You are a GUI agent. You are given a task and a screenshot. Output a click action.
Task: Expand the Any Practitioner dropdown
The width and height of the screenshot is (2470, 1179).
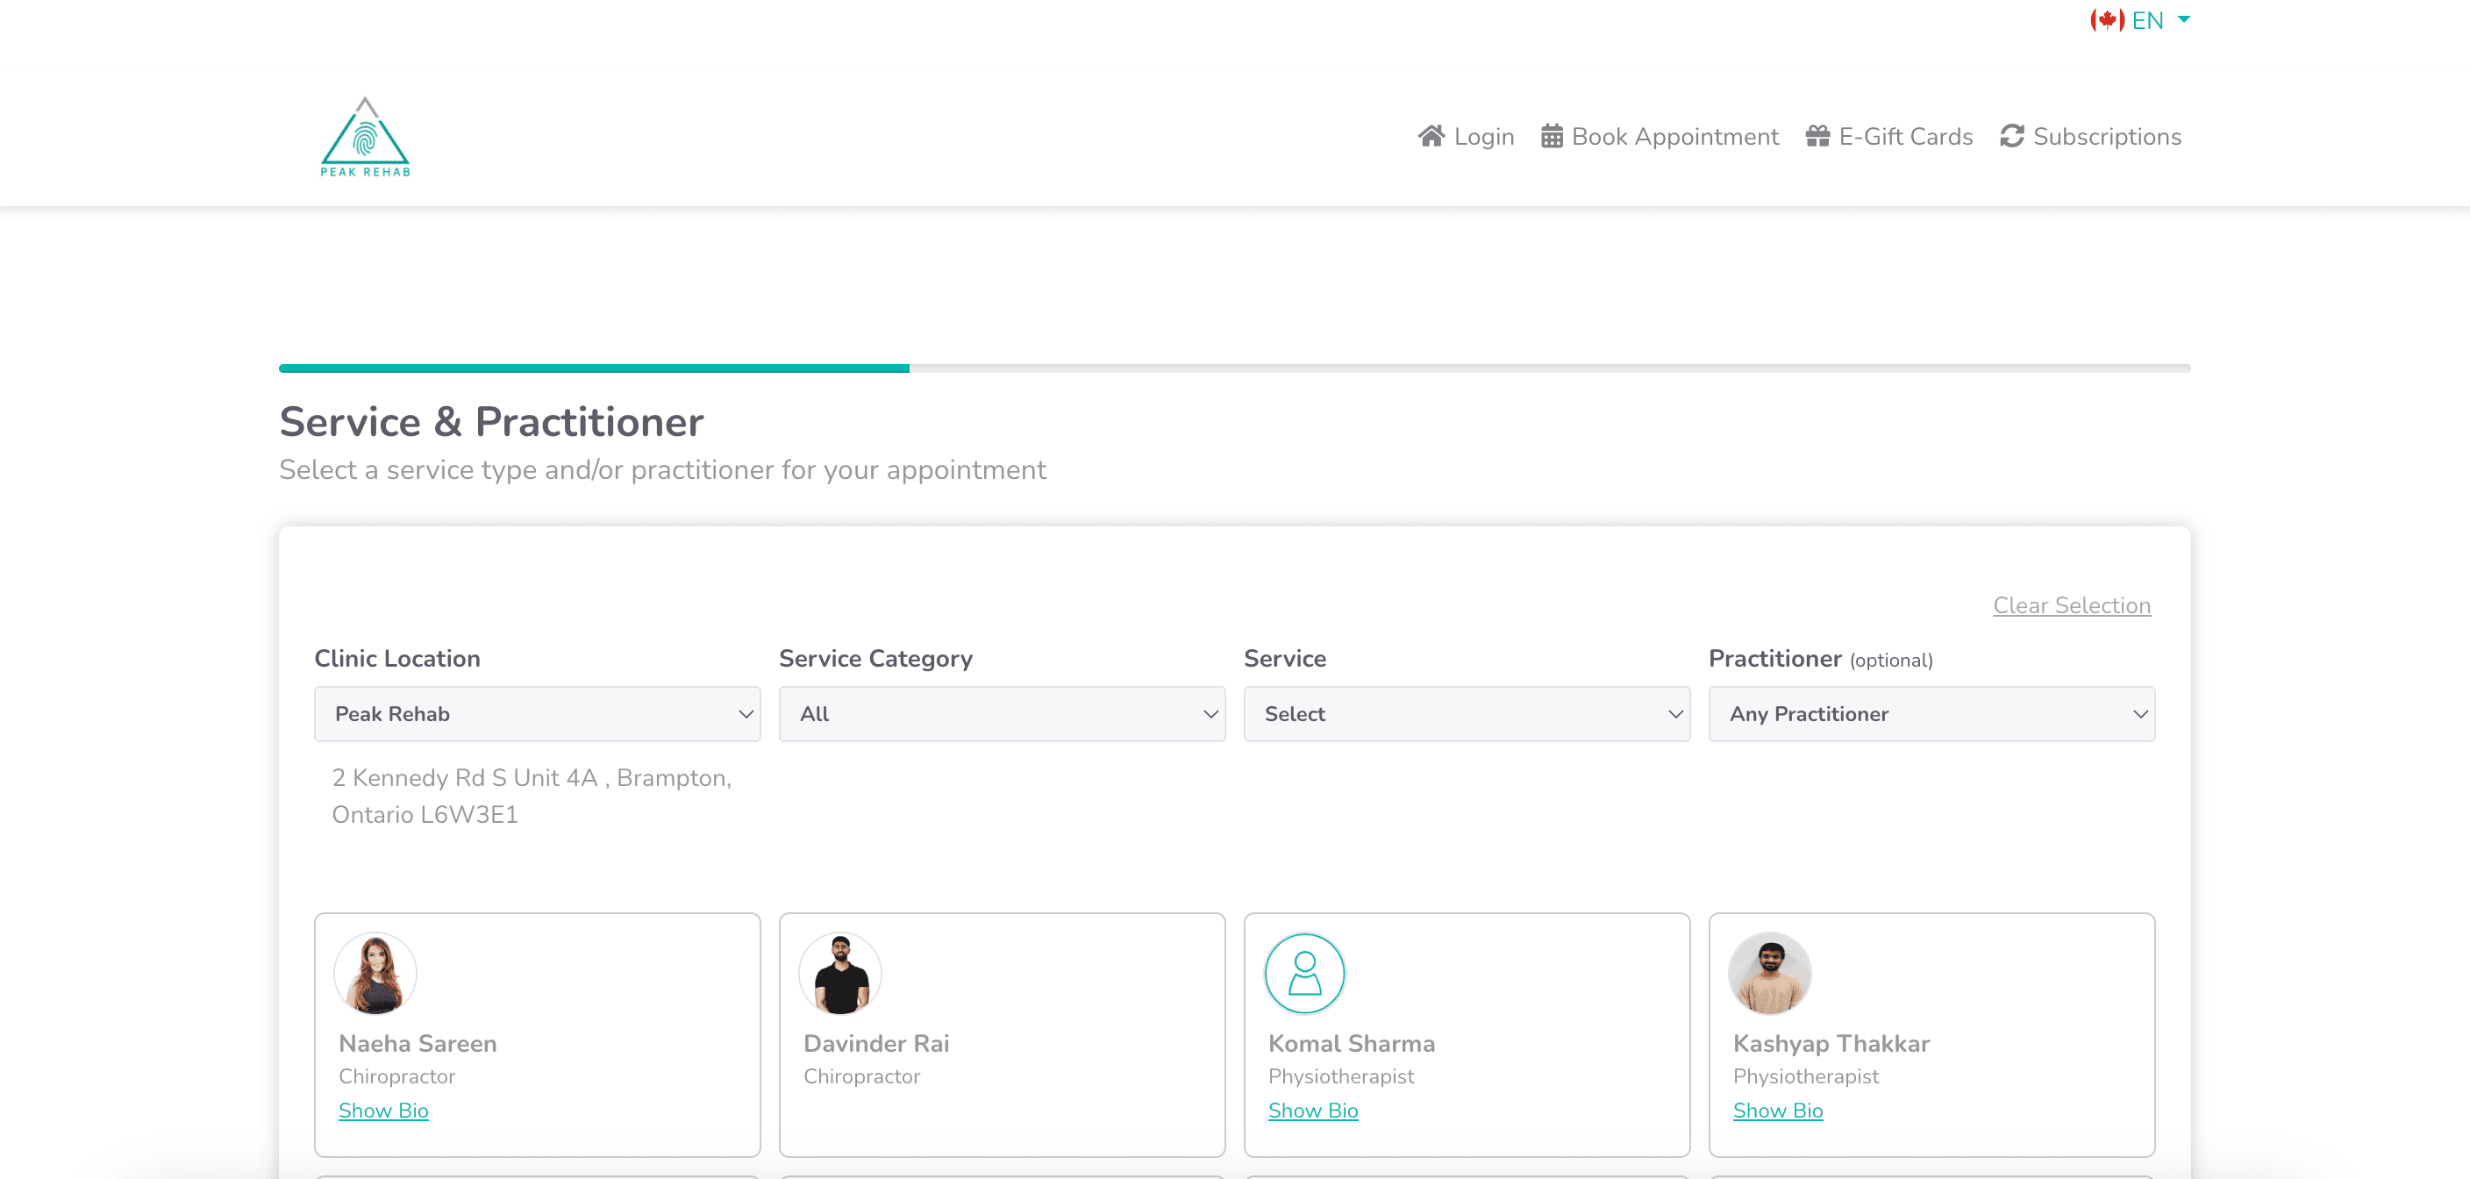[1931, 714]
